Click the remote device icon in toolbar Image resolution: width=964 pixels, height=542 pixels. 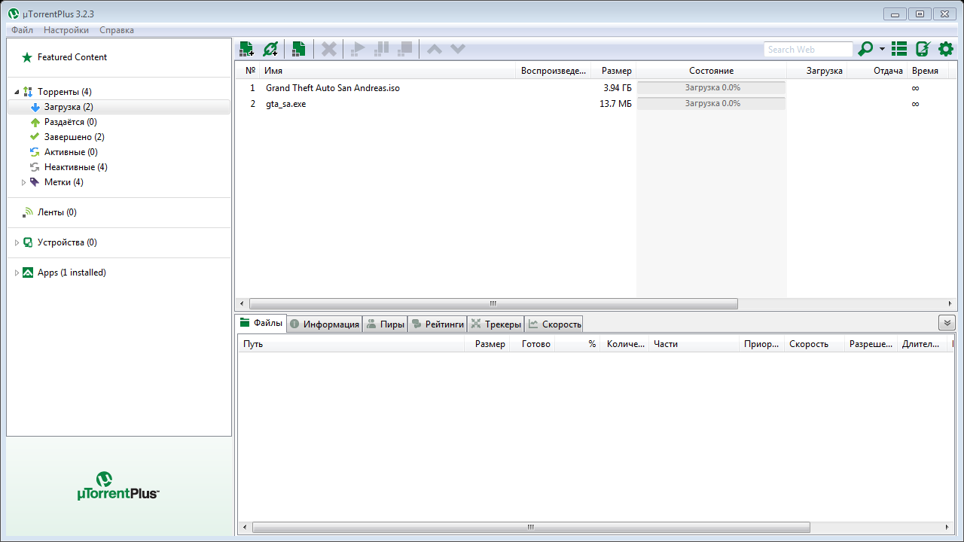click(x=923, y=50)
